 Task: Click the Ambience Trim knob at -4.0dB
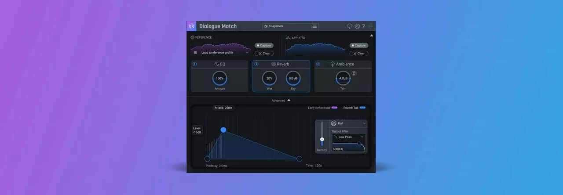[x=343, y=78]
